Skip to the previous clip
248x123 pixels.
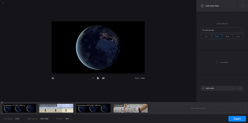coord(93,78)
